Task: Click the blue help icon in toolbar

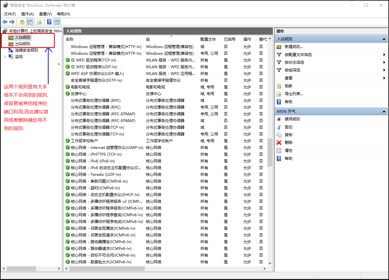Action: 49,22
